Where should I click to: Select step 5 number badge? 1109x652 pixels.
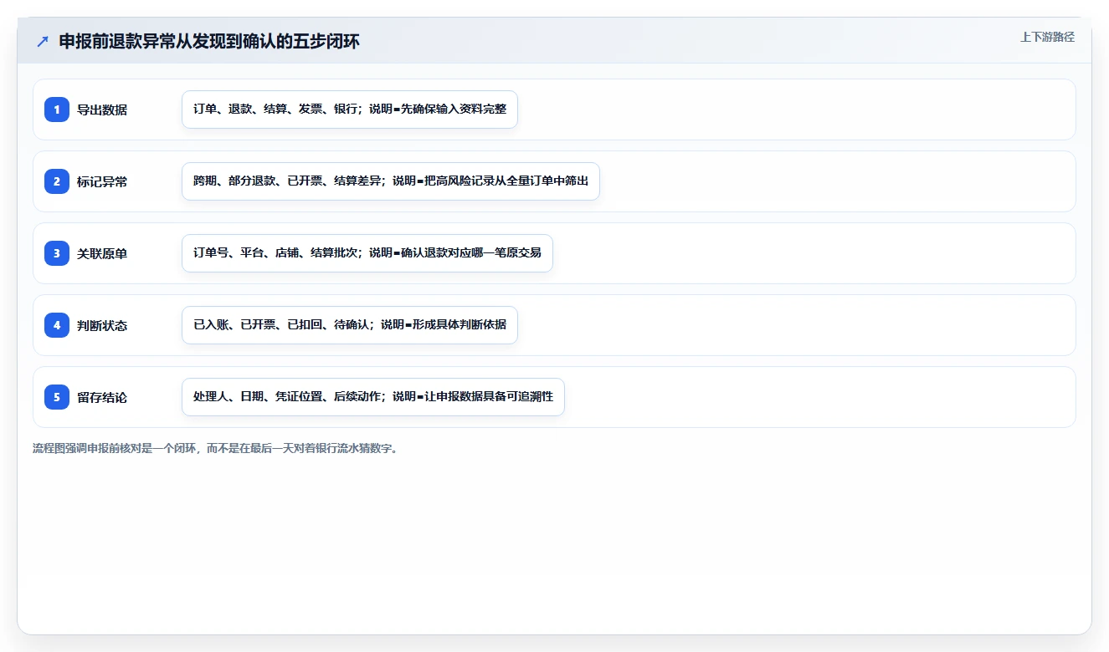click(x=57, y=397)
